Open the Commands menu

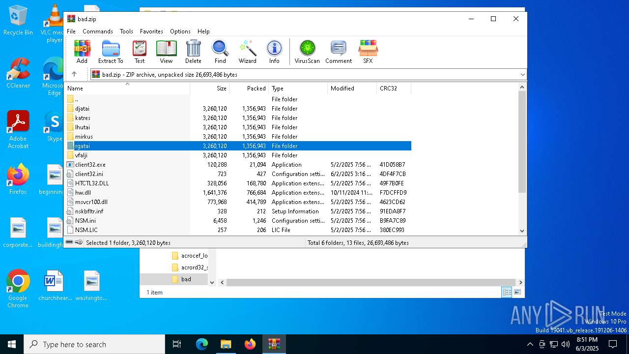click(x=98, y=31)
